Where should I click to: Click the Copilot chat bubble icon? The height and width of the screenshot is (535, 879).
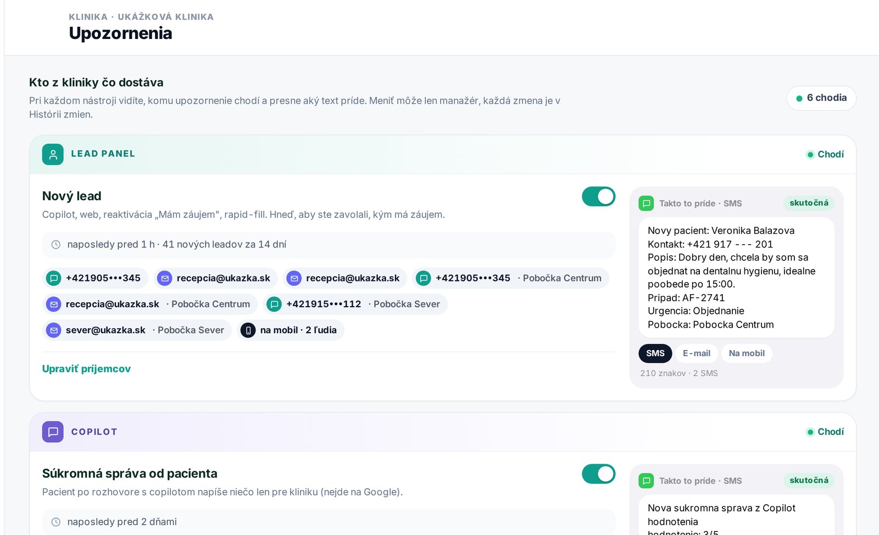(53, 432)
